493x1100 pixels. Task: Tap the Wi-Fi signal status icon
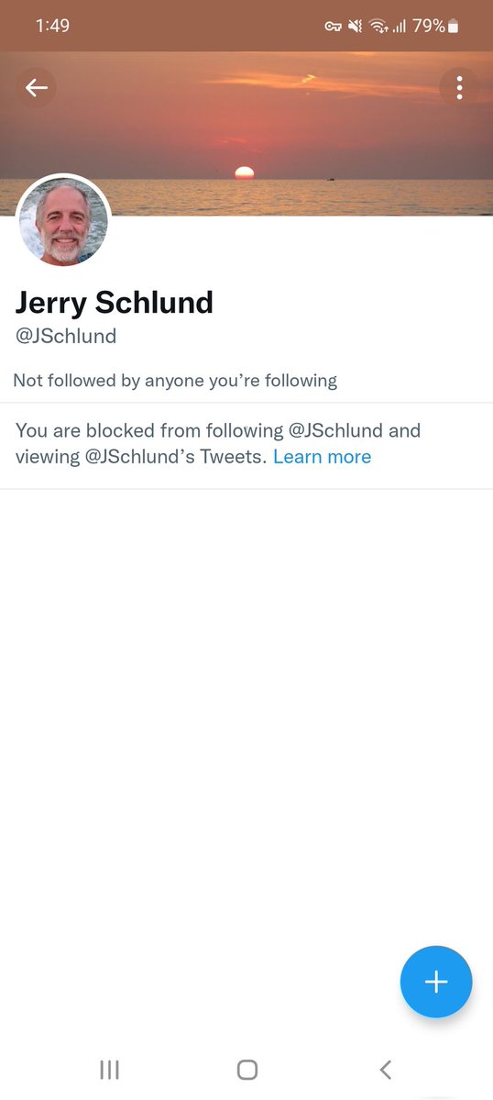[378, 27]
